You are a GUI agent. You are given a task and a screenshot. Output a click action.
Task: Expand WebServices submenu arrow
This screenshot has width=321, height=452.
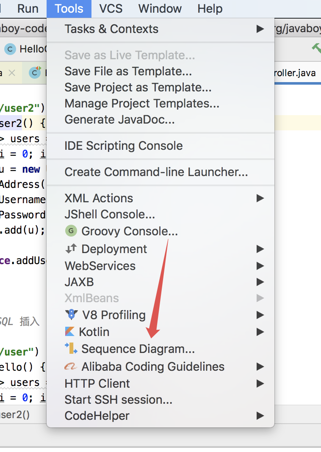[x=260, y=266]
